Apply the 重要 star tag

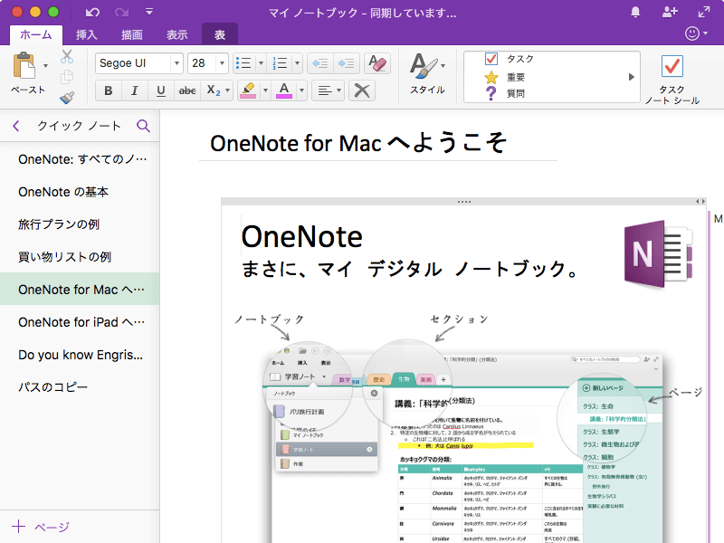tap(491, 76)
